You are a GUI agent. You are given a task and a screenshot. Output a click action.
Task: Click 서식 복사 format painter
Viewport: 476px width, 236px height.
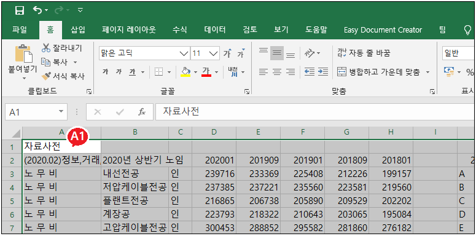63,76
